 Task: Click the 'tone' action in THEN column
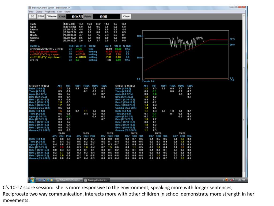tap(91, 49)
